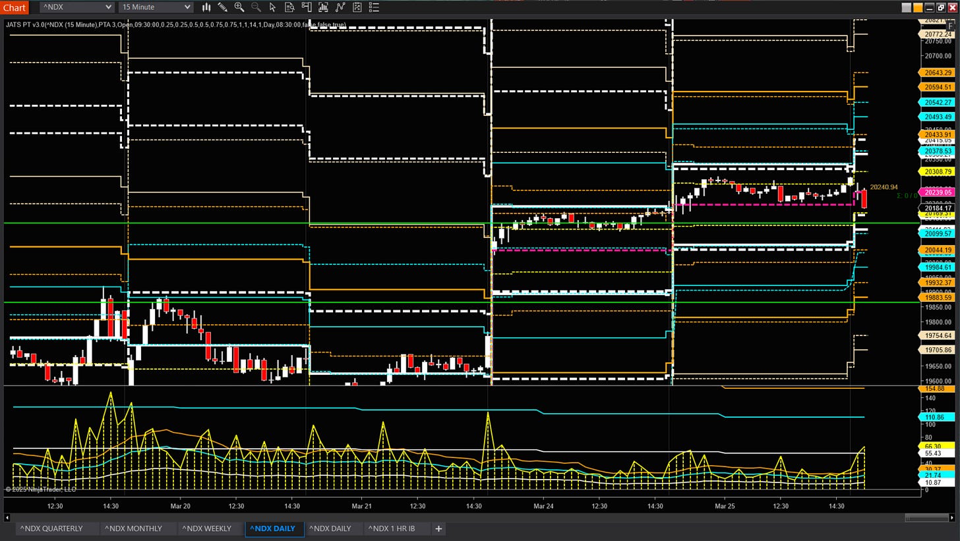Viewport: 960px width, 541px height.
Task: Open the drawing tools pencil icon
Action: coord(223,7)
